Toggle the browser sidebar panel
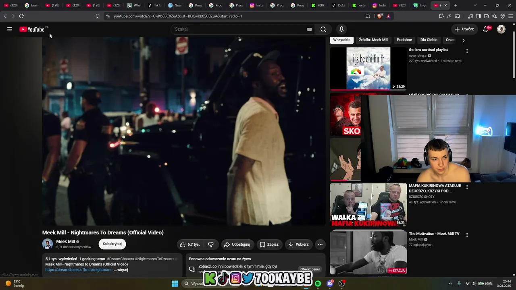Viewport: 516px width, 290px height. tap(478, 16)
